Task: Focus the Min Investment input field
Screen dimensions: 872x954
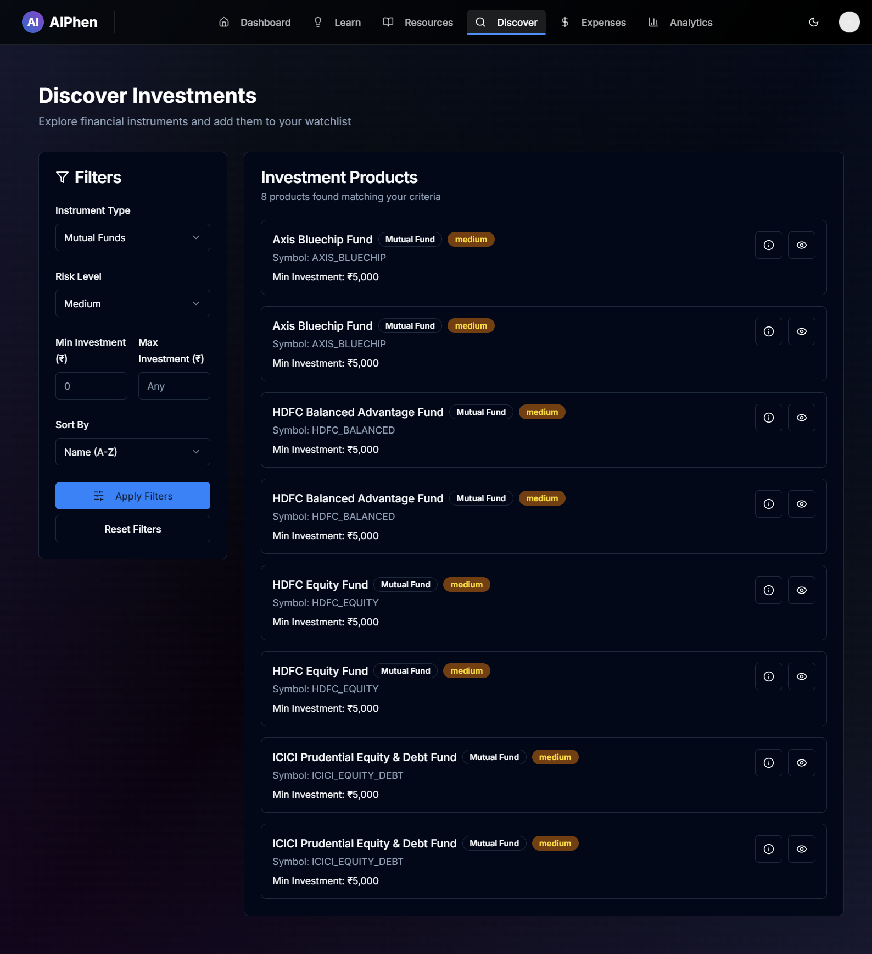Action: (x=91, y=386)
